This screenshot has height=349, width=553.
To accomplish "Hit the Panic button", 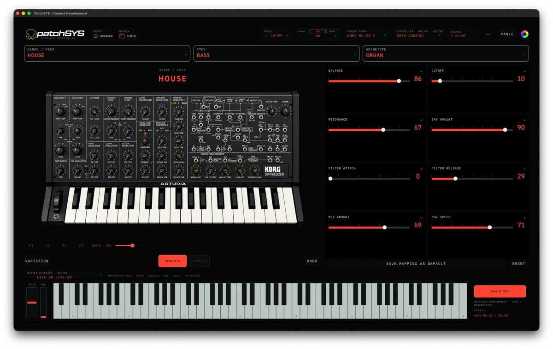I will click(x=507, y=34).
